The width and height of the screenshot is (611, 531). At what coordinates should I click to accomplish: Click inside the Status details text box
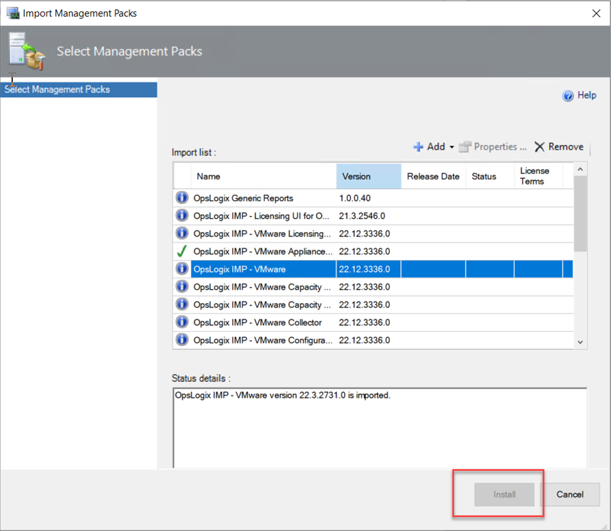click(379, 428)
